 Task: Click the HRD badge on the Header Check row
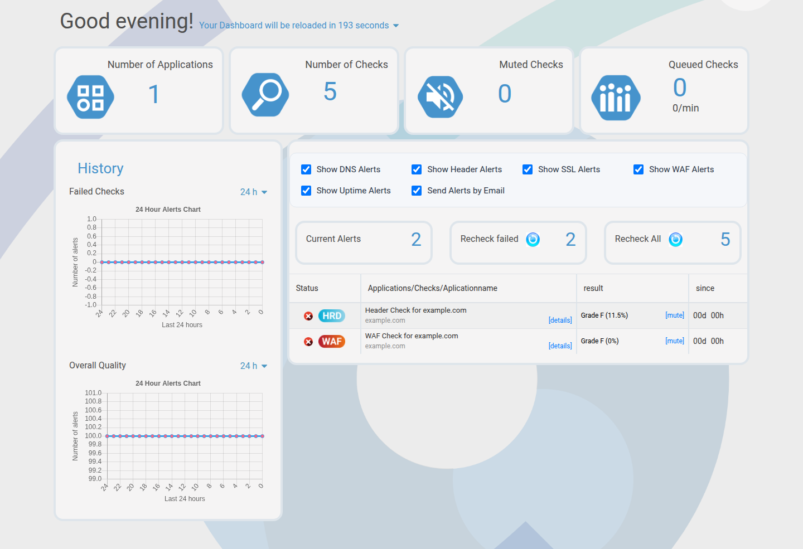coord(332,315)
